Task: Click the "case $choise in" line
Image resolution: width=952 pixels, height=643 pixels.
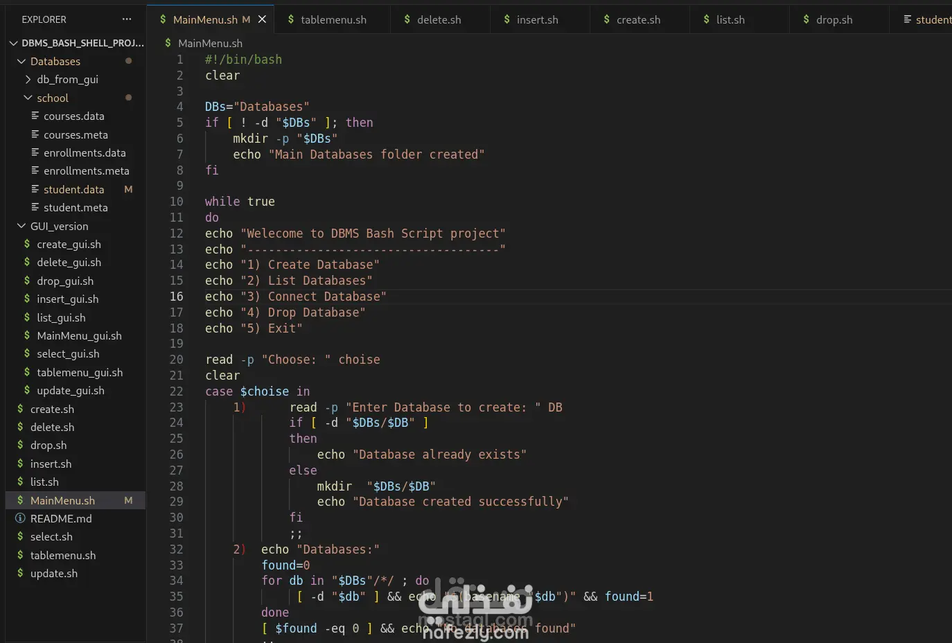Action: click(x=258, y=391)
